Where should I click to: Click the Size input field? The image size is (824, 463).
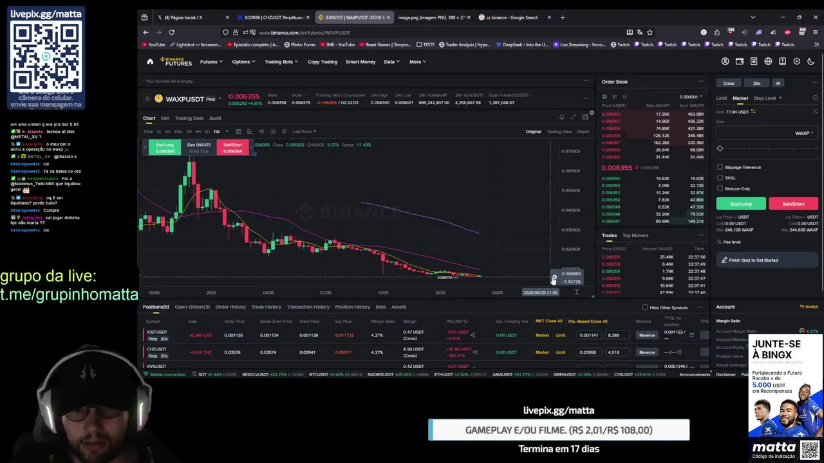click(767, 133)
